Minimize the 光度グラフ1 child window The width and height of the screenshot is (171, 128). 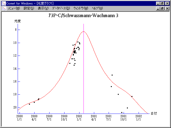(x=158, y=8)
